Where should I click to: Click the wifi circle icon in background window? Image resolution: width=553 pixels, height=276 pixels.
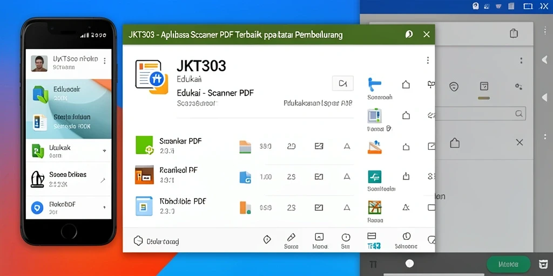454,87
